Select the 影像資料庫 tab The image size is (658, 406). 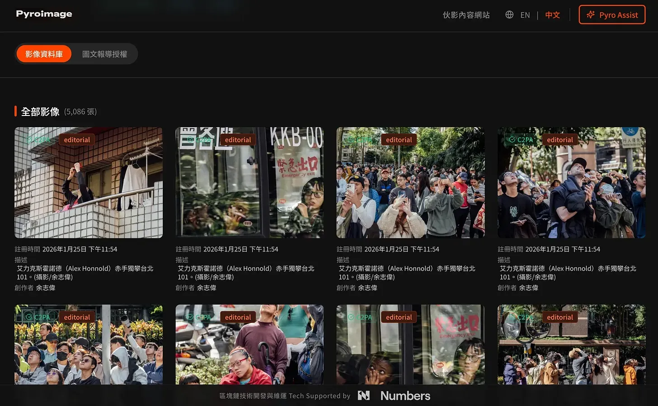(x=44, y=54)
